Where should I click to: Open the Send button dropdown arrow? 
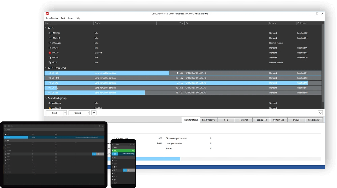[65, 113]
